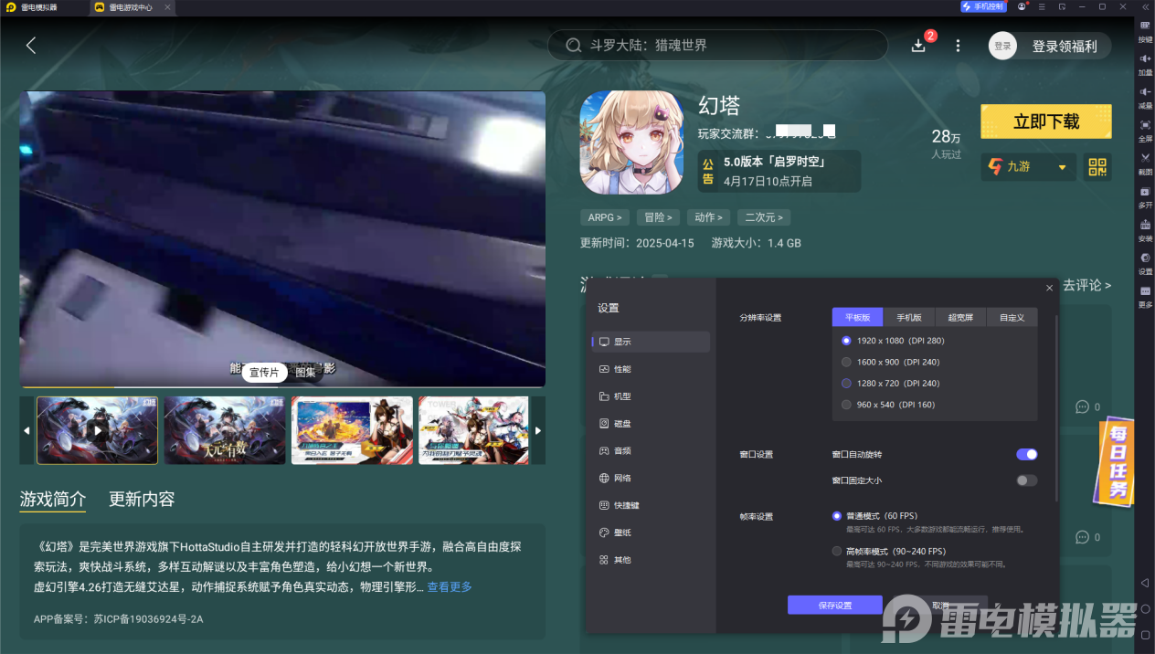Enable 窗口固定大小 fixed window size toggle
Screen dimensions: 1155x654
pos(1026,480)
